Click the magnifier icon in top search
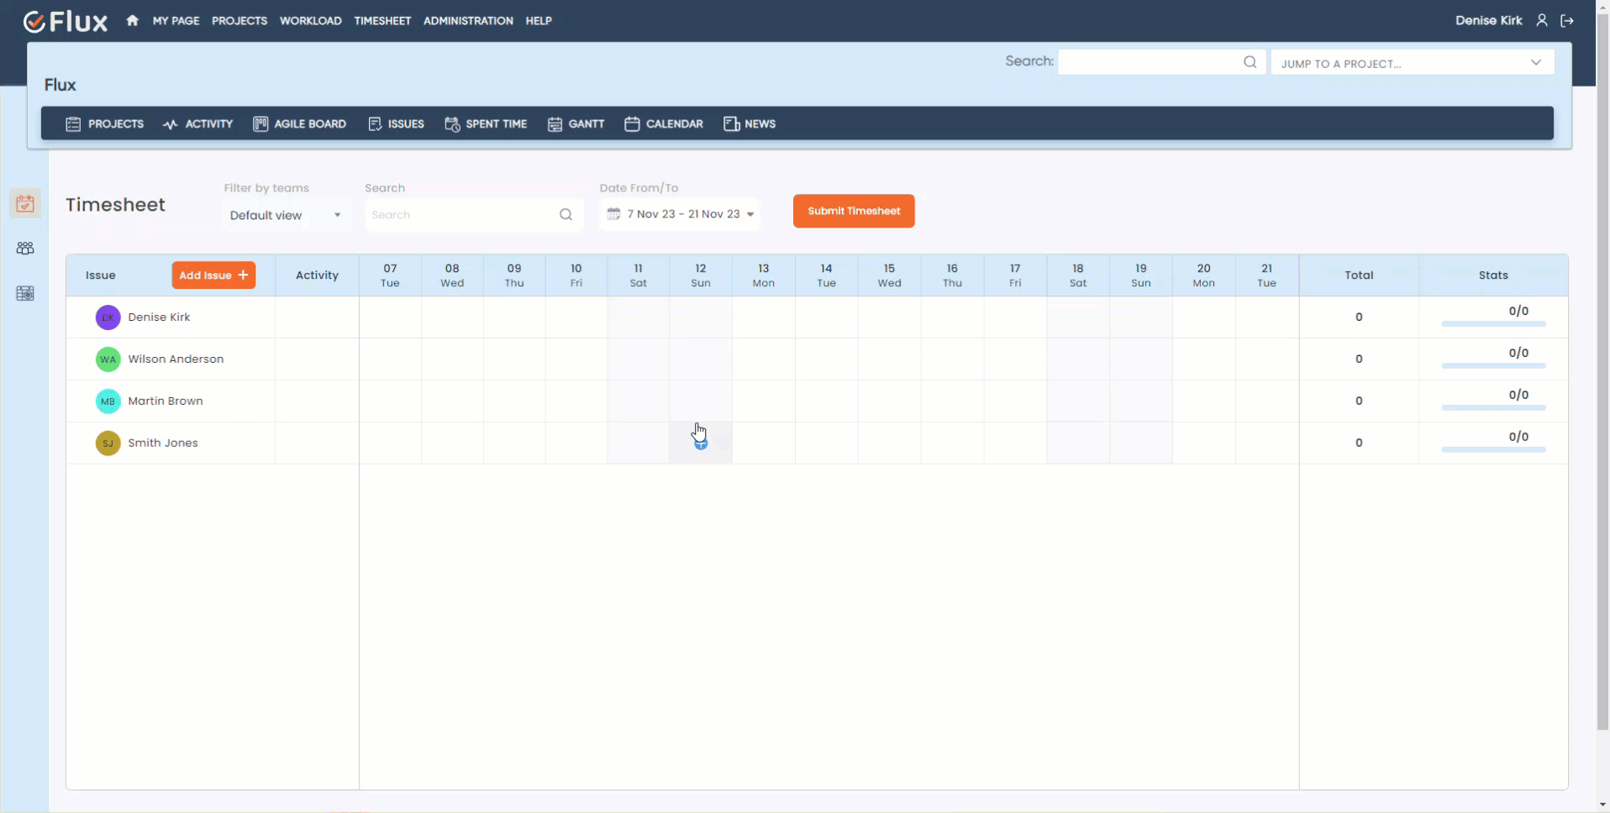1610x813 pixels. (x=1250, y=62)
